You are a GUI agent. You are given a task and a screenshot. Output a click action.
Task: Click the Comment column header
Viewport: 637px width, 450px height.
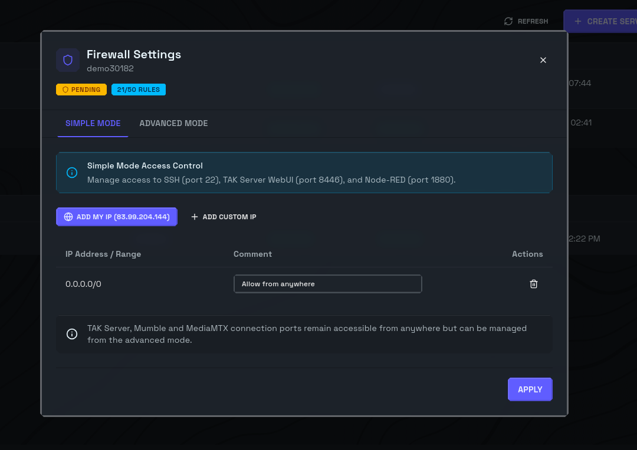pos(252,254)
